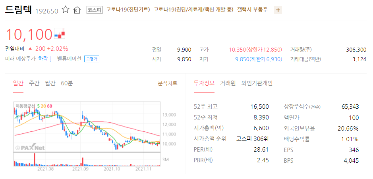Click the 20-day moving average legend
The image size is (373, 179).
click(x=43, y=106)
